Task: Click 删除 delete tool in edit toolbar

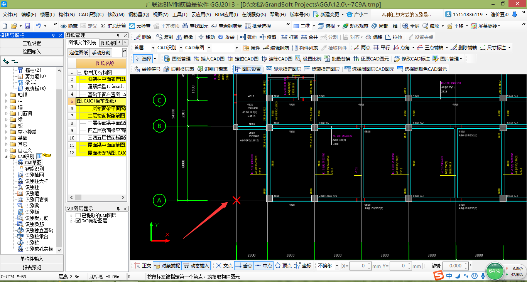Action: pyautogui.click(x=142, y=37)
